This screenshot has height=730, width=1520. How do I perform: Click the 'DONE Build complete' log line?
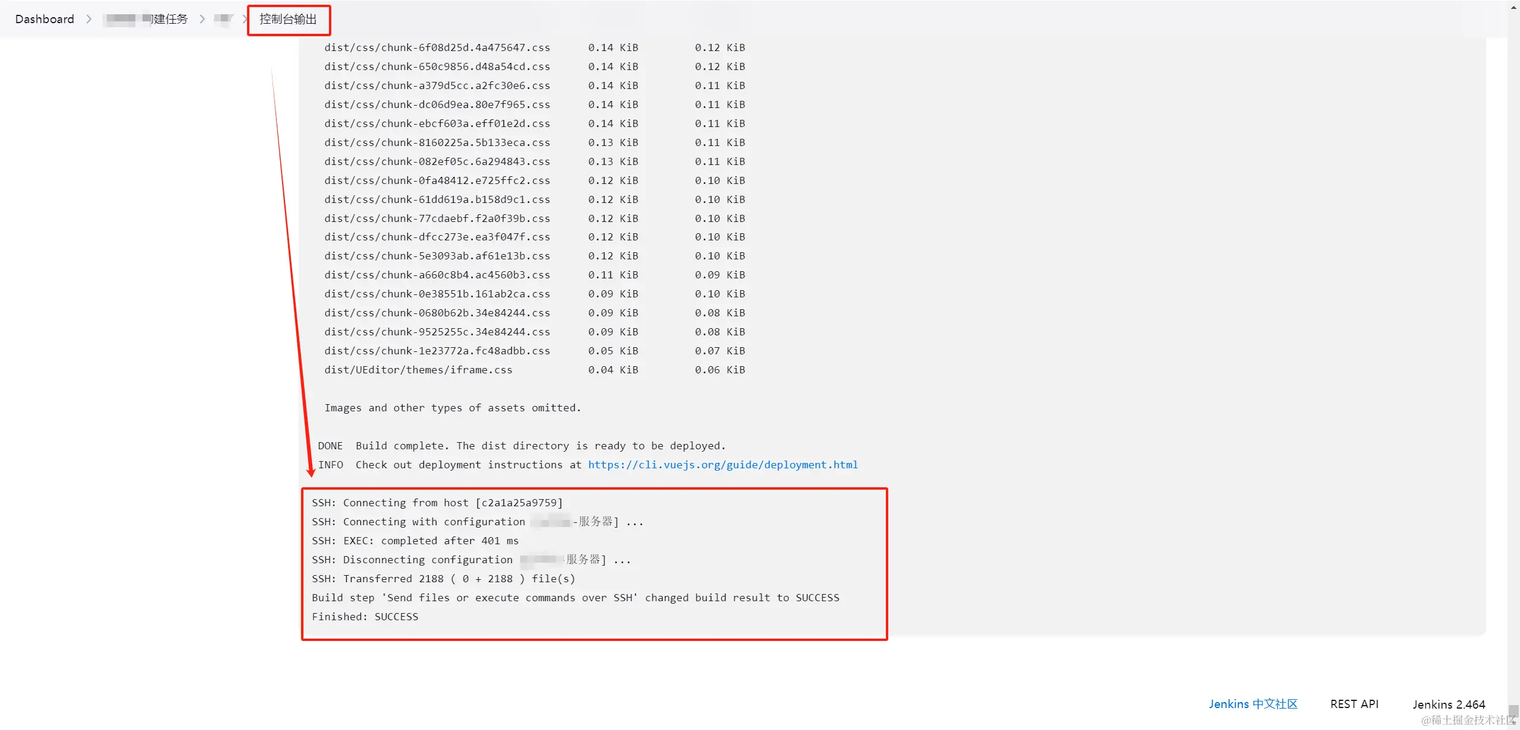click(521, 446)
